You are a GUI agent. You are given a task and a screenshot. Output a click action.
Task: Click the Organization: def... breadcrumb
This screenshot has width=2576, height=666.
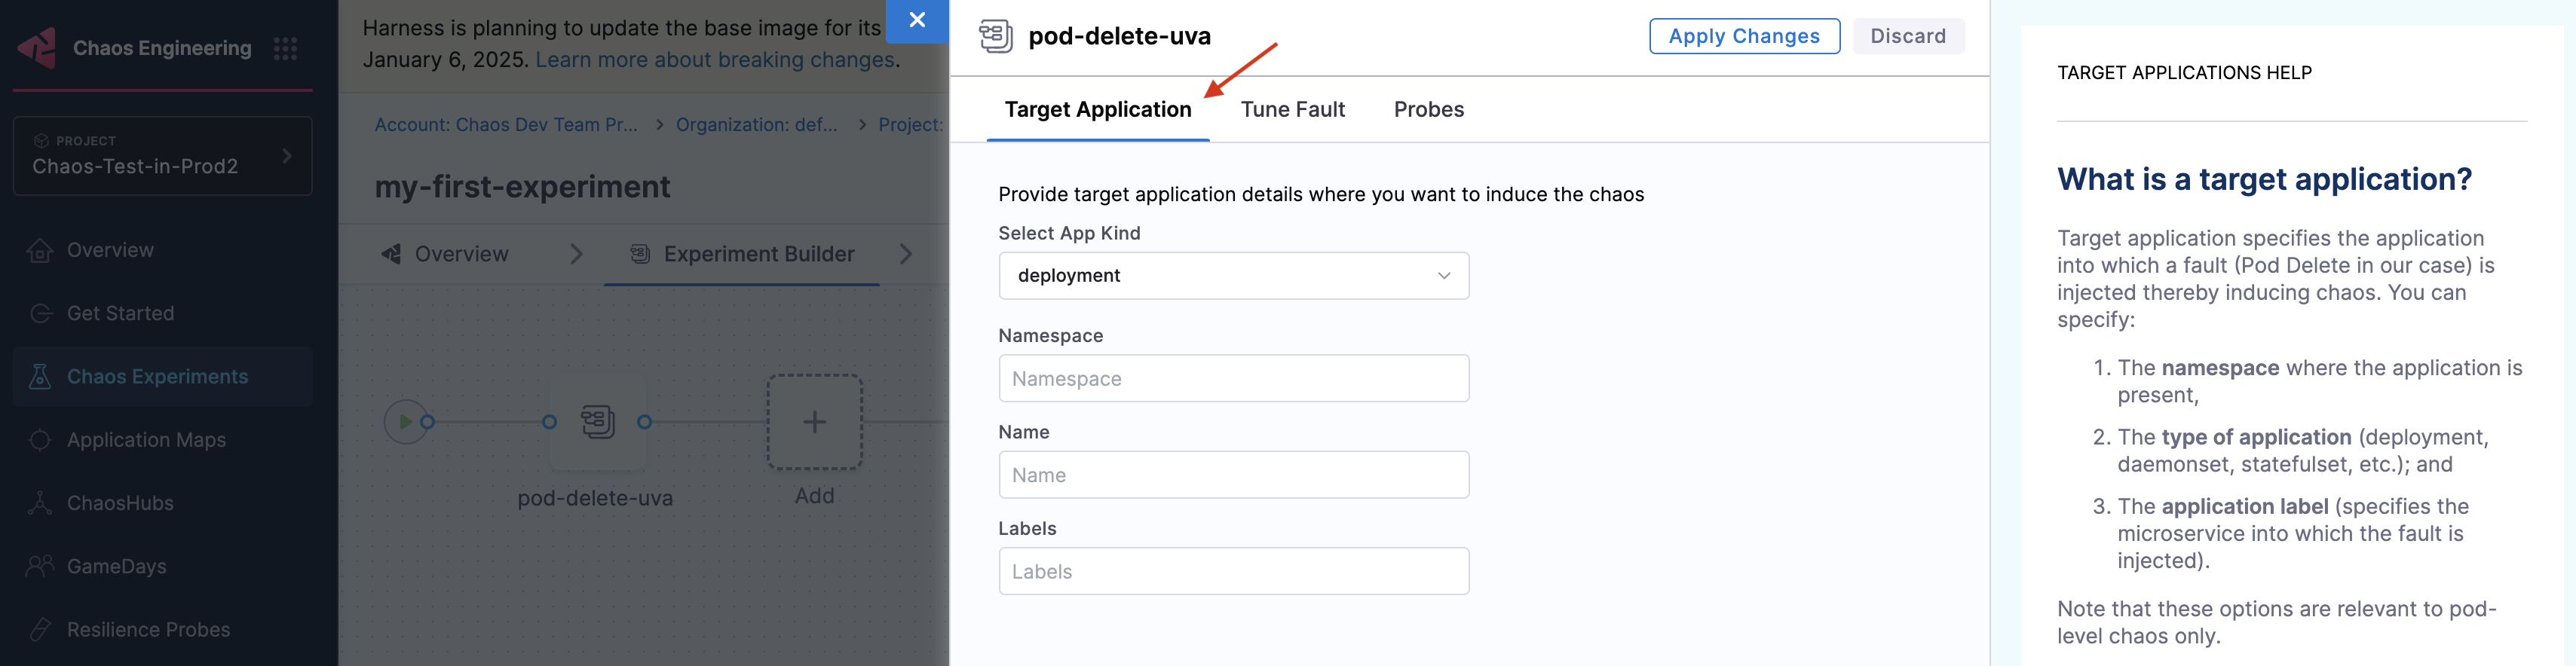[x=756, y=125]
